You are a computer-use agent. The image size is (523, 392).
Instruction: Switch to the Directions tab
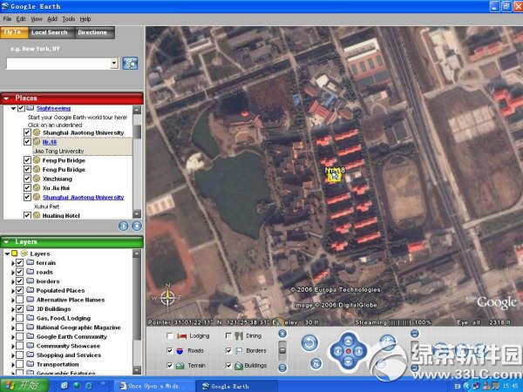(92, 32)
